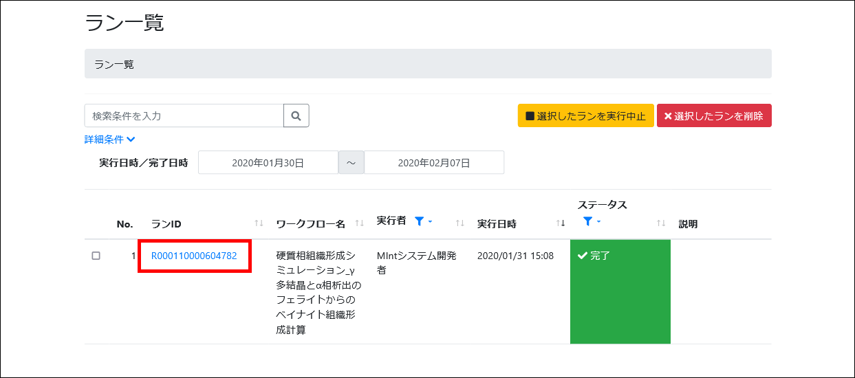
Task: Expand the 詳細条件 section
Action: [x=109, y=140]
